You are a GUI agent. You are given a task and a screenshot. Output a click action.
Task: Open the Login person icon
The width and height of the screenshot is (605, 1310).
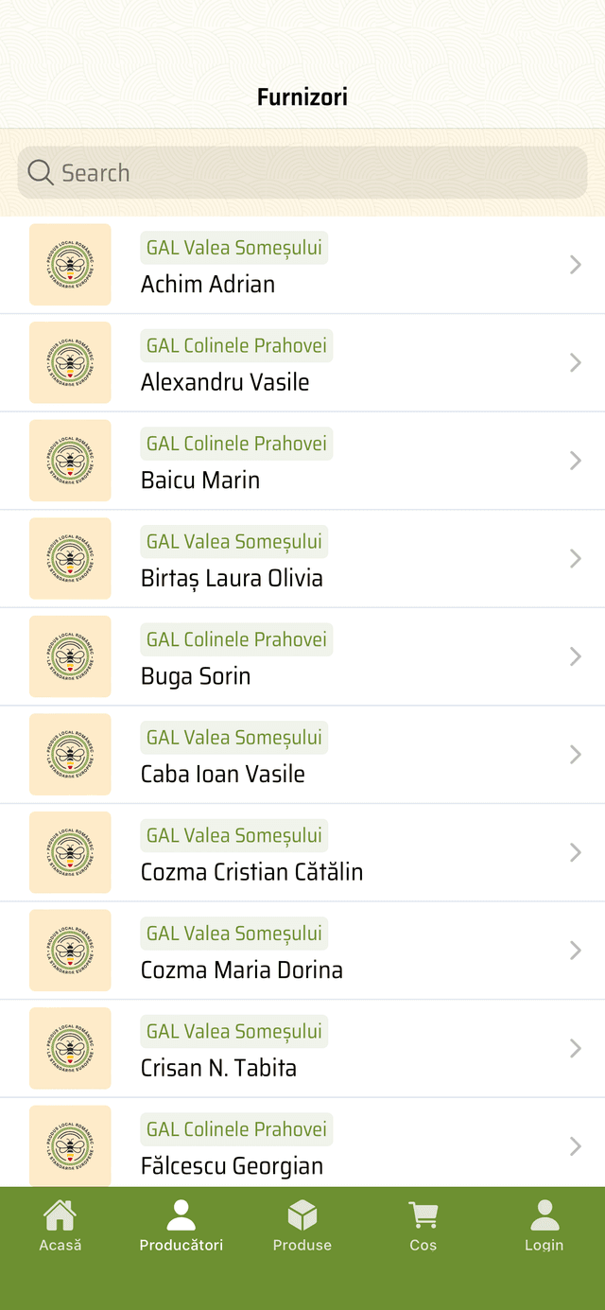coord(544,1214)
